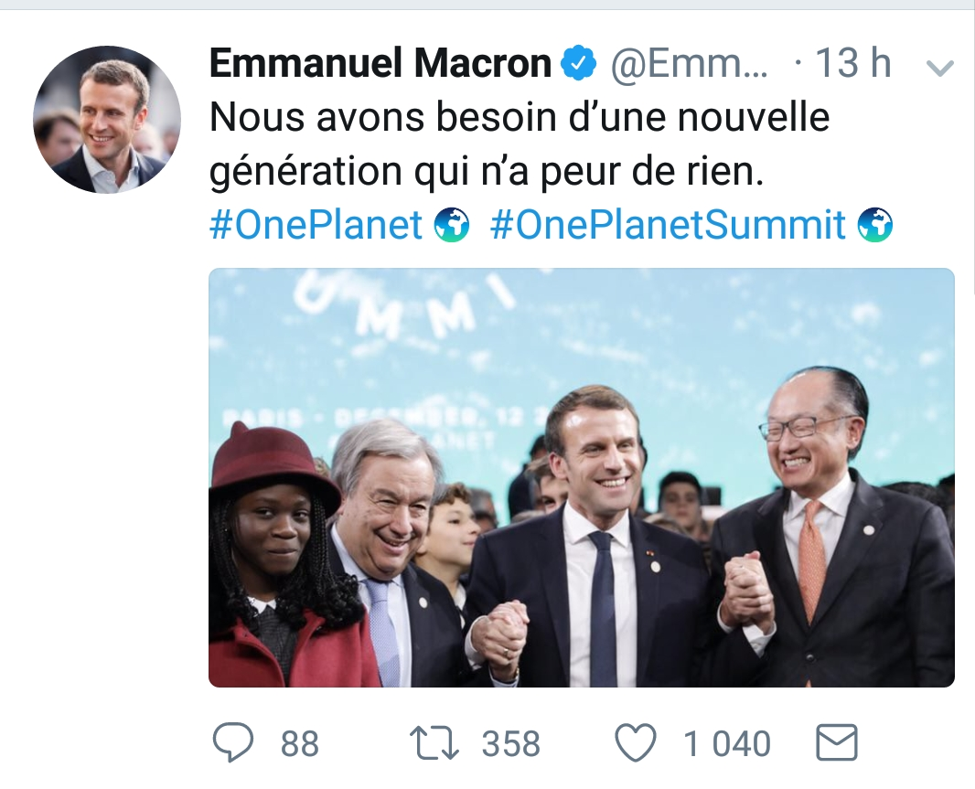
Task: Enlarge the attached summit photo
Action: (581, 476)
